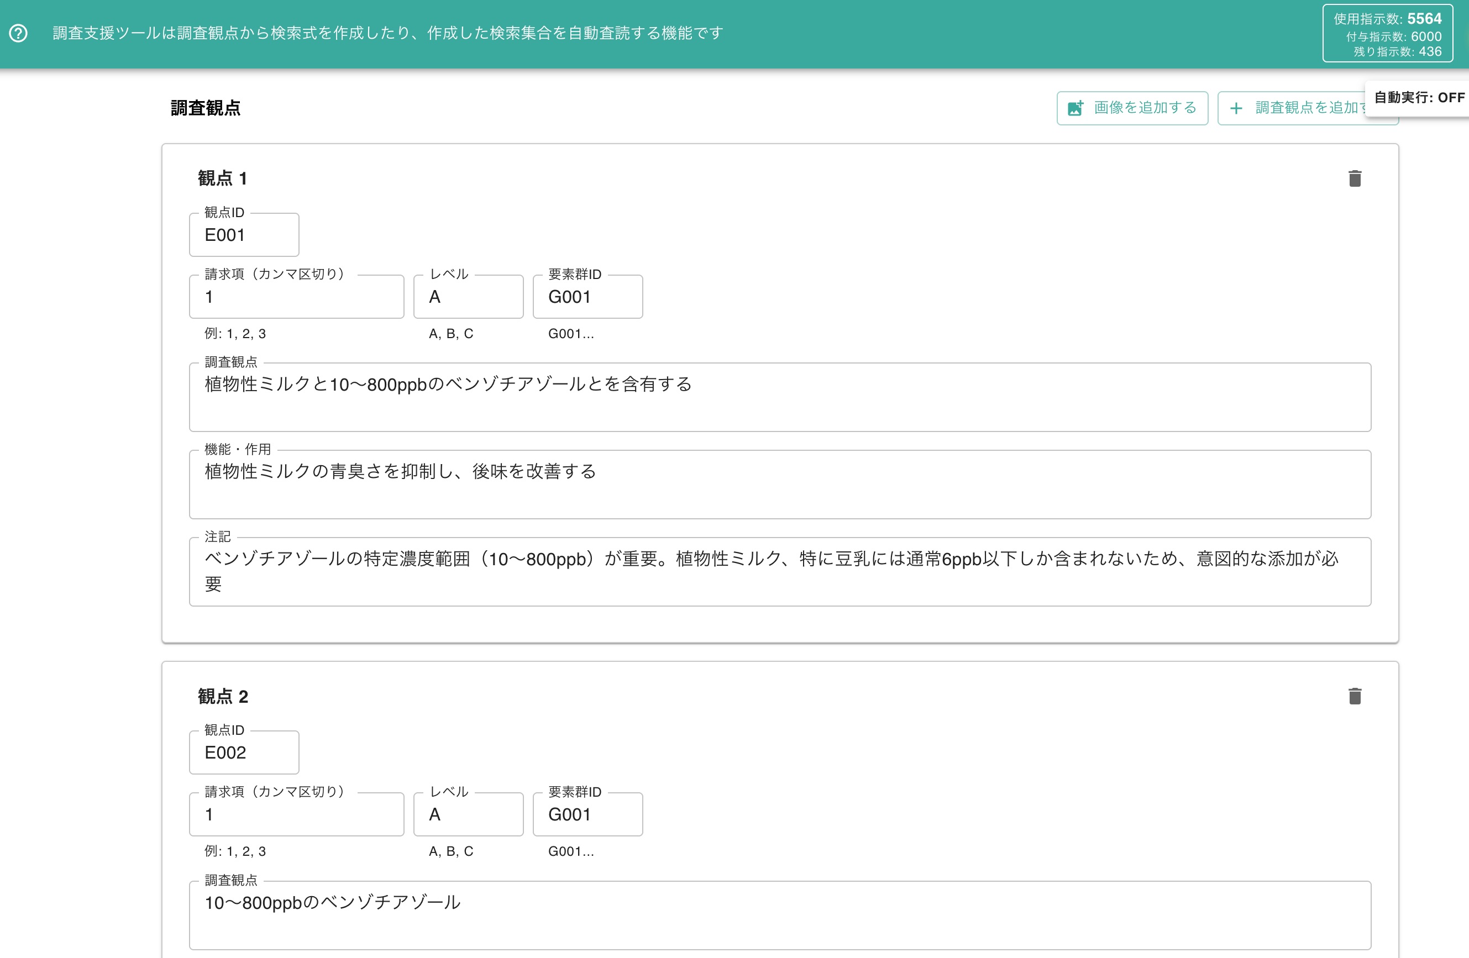Click the 調査観点 section title
1469x958 pixels.
[206, 108]
